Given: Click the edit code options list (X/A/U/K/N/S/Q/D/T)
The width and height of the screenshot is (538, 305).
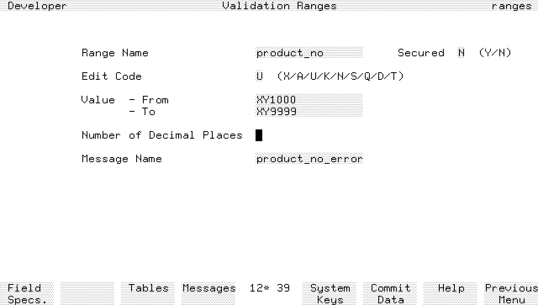Looking at the screenshot, I should click(340, 76).
